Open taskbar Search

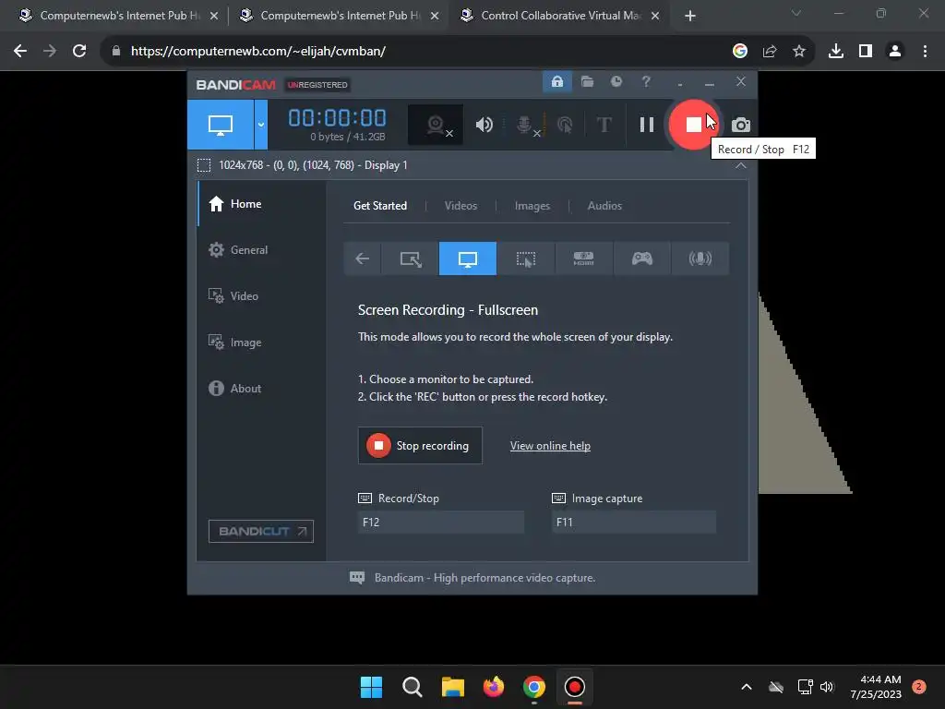tap(413, 687)
